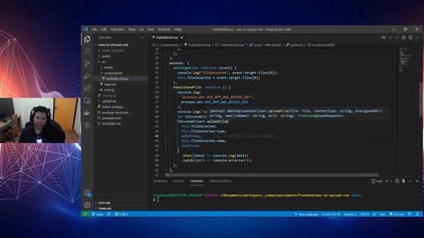
Task: Open the Explorer view in activity bar
Action: tap(87, 39)
